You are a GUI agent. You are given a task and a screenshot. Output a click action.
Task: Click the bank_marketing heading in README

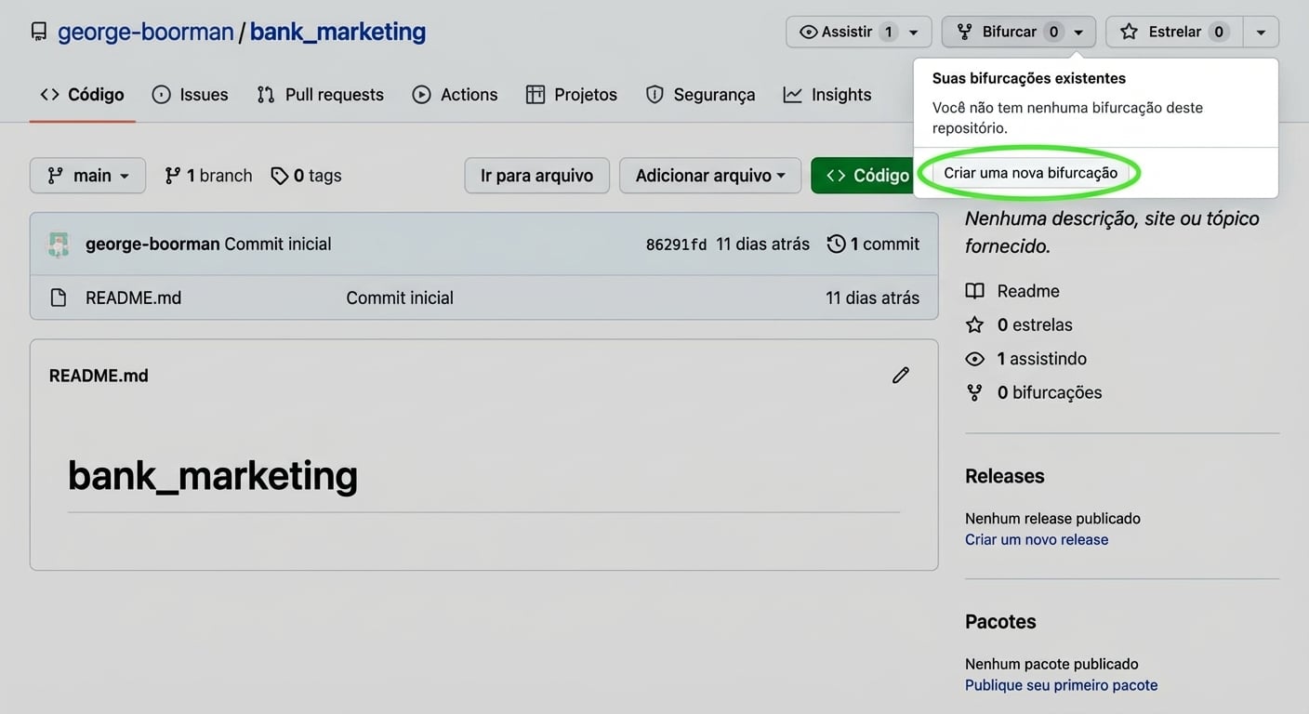point(213,476)
